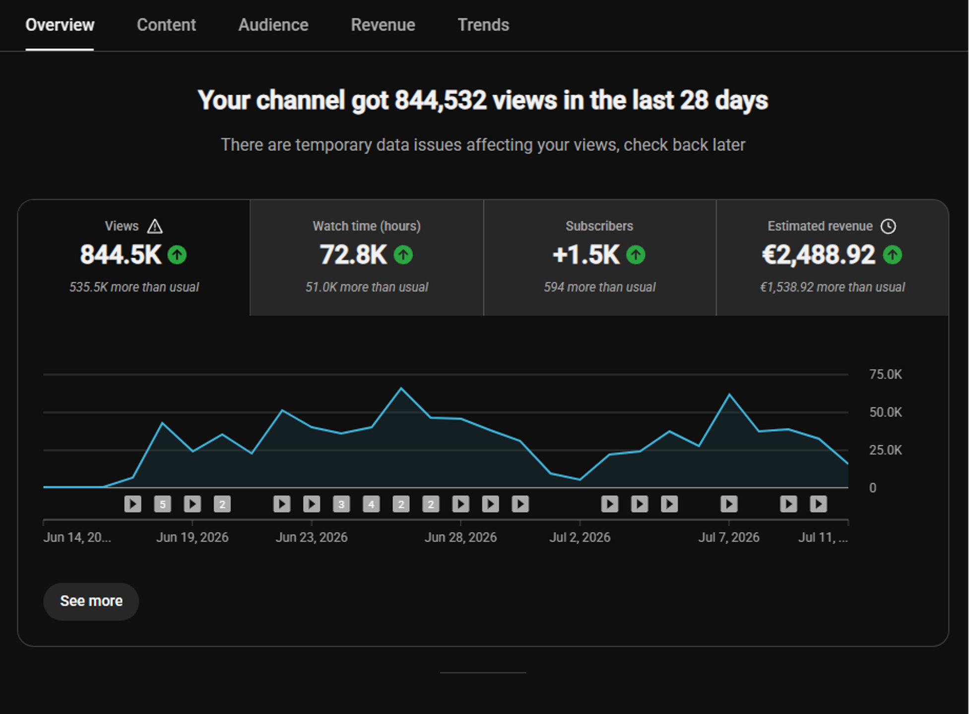
Task: Open the Content tab
Action: 166,25
